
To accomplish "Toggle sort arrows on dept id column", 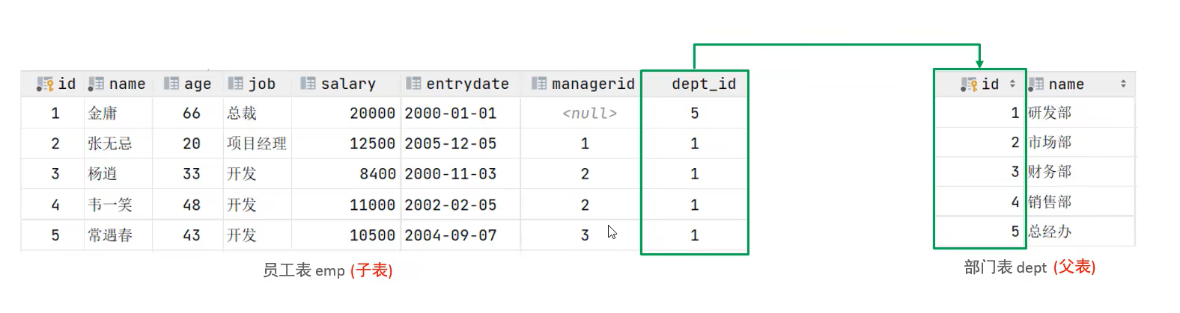I will click(x=1012, y=84).
